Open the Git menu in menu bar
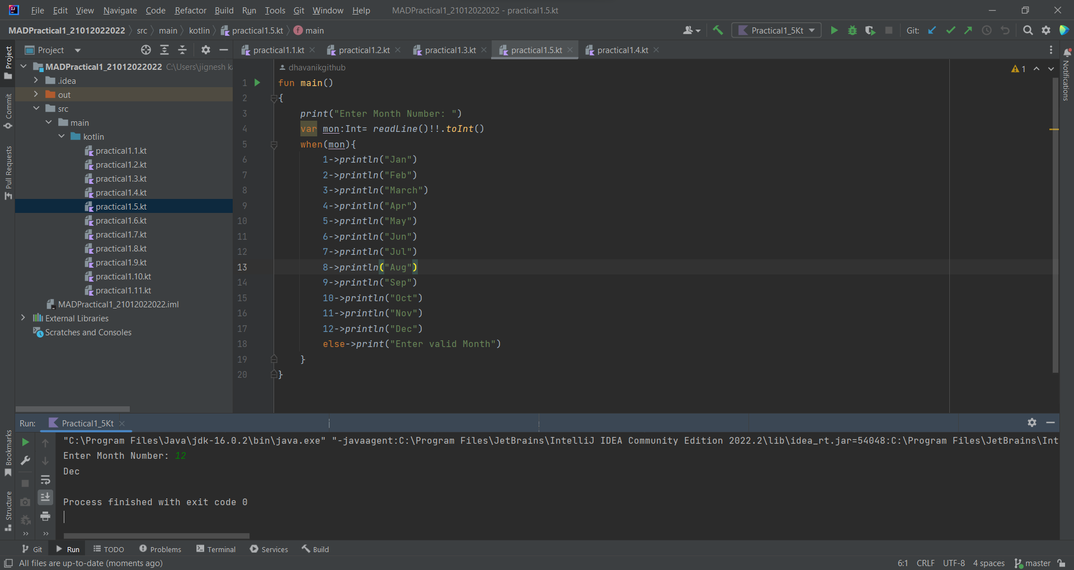Viewport: 1074px width, 570px height. [299, 10]
